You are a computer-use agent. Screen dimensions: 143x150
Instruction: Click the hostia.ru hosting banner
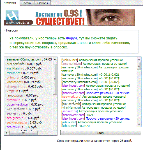tap(70, 17)
